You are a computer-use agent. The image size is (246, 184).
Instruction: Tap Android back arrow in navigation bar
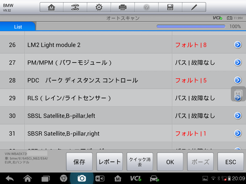(x=10, y=178)
